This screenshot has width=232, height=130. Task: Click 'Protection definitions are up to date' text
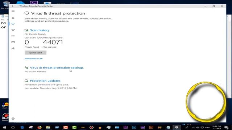pos(47,84)
